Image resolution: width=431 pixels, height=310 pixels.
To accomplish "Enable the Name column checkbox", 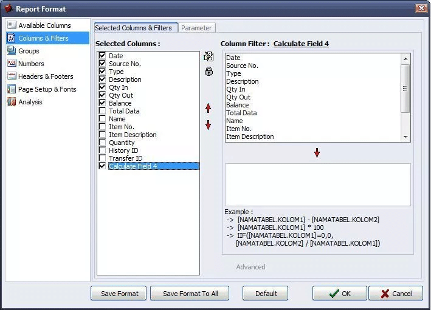I will coord(102,119).
